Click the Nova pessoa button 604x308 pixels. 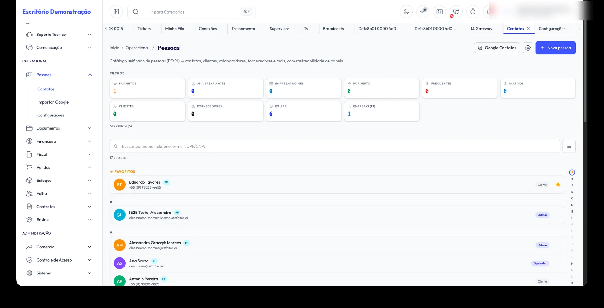coord(556,48)
